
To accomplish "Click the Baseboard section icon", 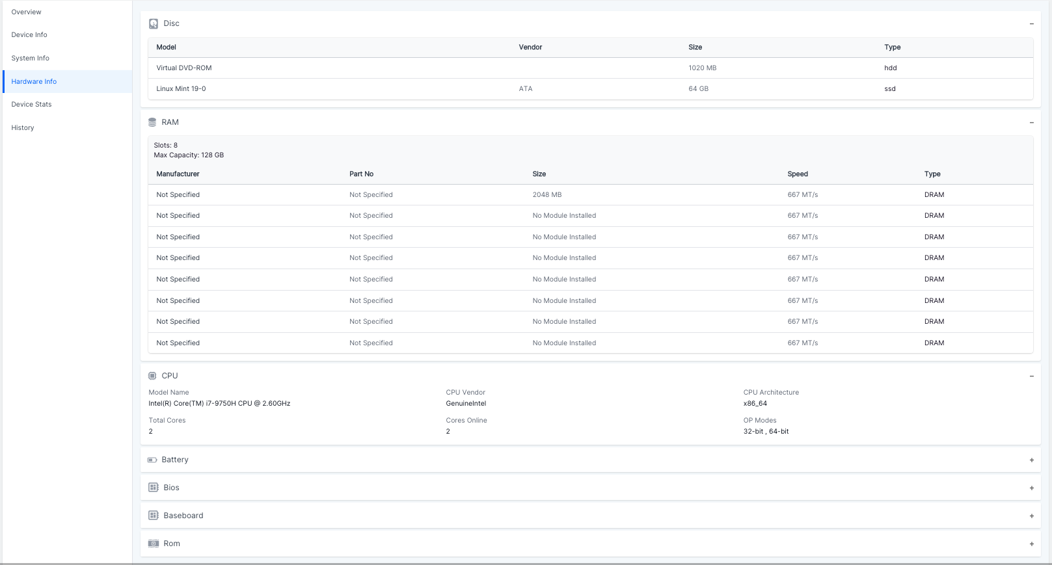I will [154, 516].
